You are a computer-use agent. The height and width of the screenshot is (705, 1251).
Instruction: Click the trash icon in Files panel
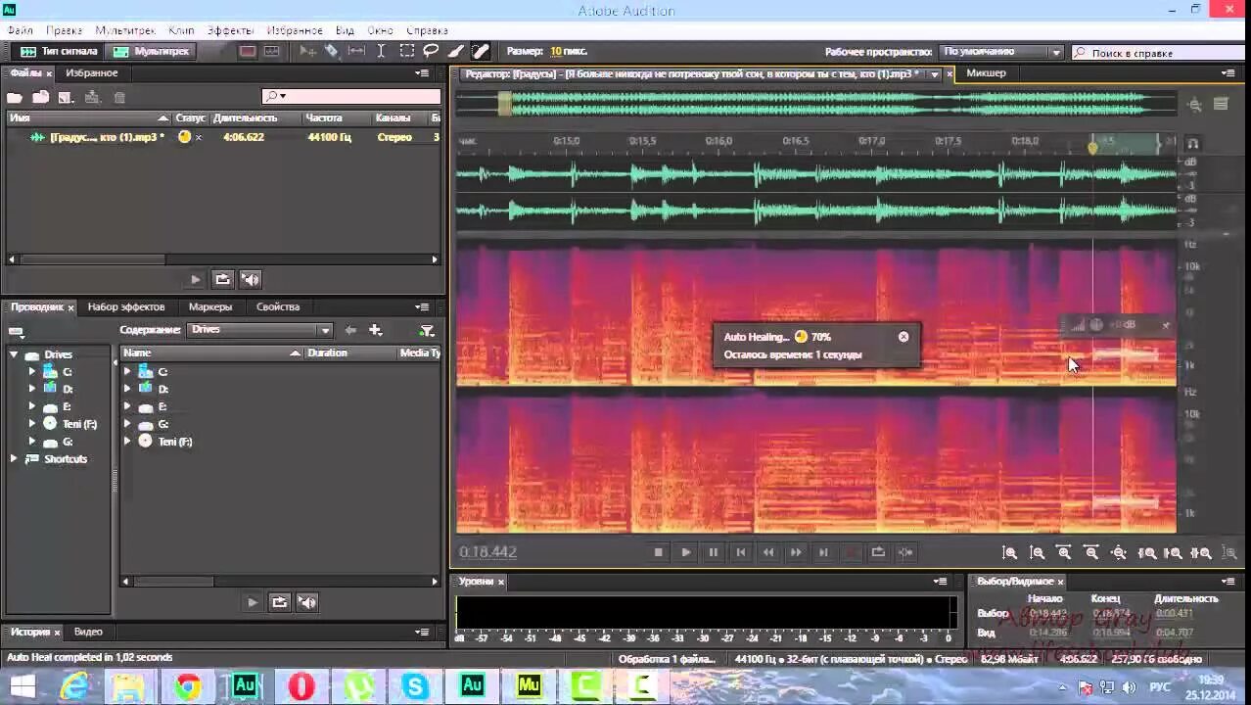[119, 97]
